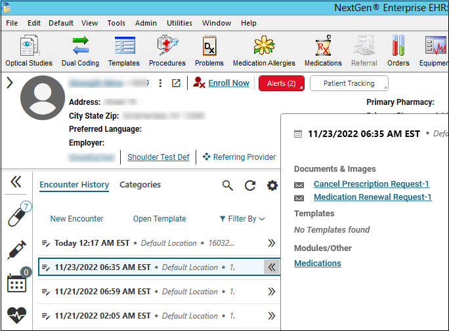Viewport: 449px width, 331px height.
Task: Expand 11/21/2022 06:59 AM encounter details
Action: (x=272, y=292)
